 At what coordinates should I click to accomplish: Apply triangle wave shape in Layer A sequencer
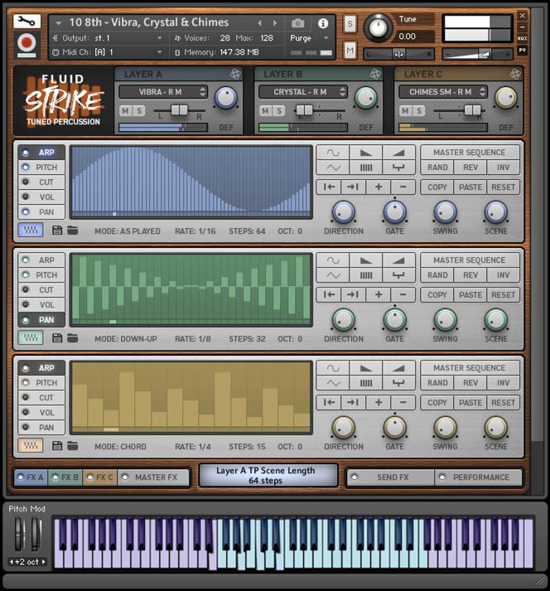333,167
